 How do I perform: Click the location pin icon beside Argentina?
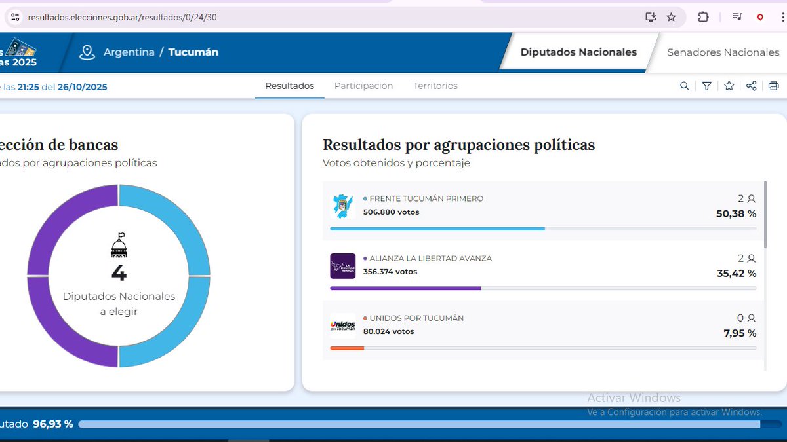click(x=87, y=52)
